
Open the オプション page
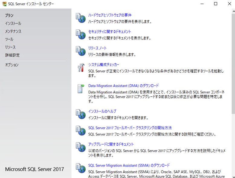coord(12,65)
